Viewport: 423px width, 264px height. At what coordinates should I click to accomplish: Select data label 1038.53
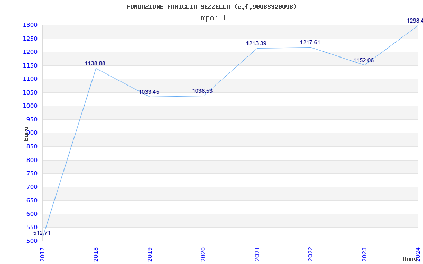click(203, 91)
